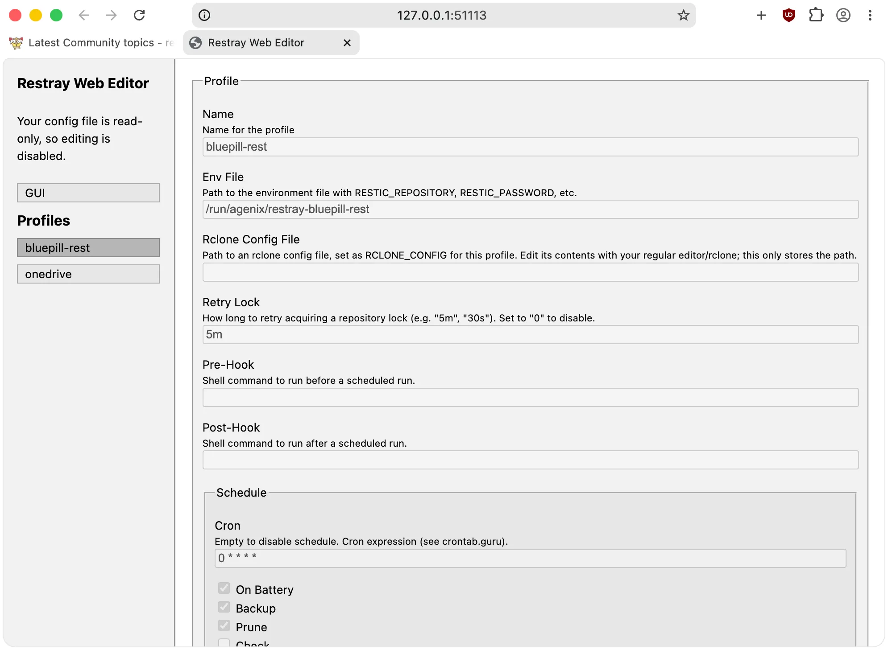The image size is (888, 650).
Task: Toggle the Backup checkbox
Action: point(224,607)
